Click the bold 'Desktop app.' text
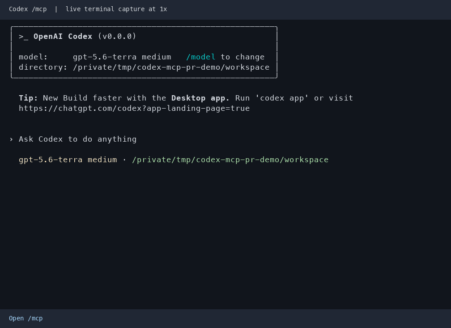The width and height of the screenshot is (451, 328). 200,98
